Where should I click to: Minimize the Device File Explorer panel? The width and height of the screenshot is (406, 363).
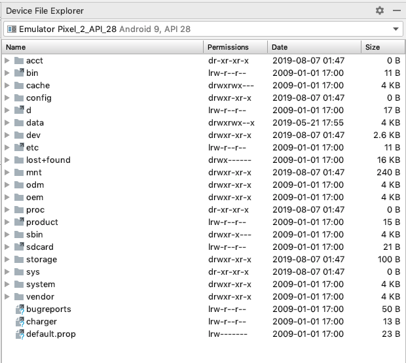397,10
